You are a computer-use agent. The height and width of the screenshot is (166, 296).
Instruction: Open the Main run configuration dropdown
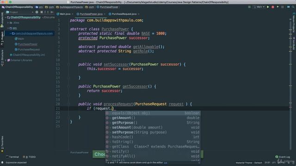click(x=259, y=7)
